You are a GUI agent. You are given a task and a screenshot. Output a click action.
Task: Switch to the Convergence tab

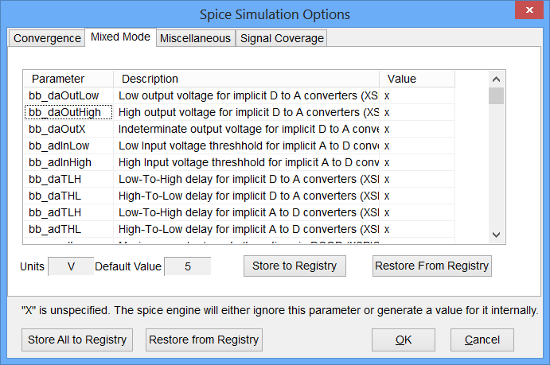[x=47, y=38]
